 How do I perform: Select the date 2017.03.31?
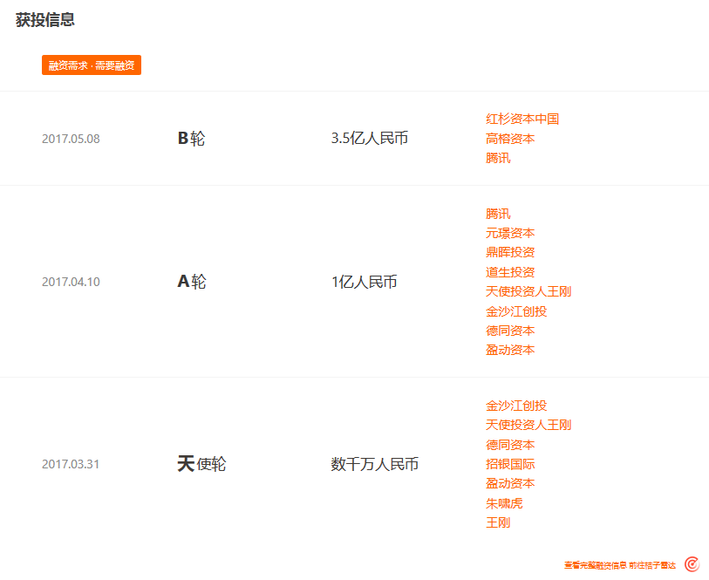pyautogui.click(x=71, y=464)
